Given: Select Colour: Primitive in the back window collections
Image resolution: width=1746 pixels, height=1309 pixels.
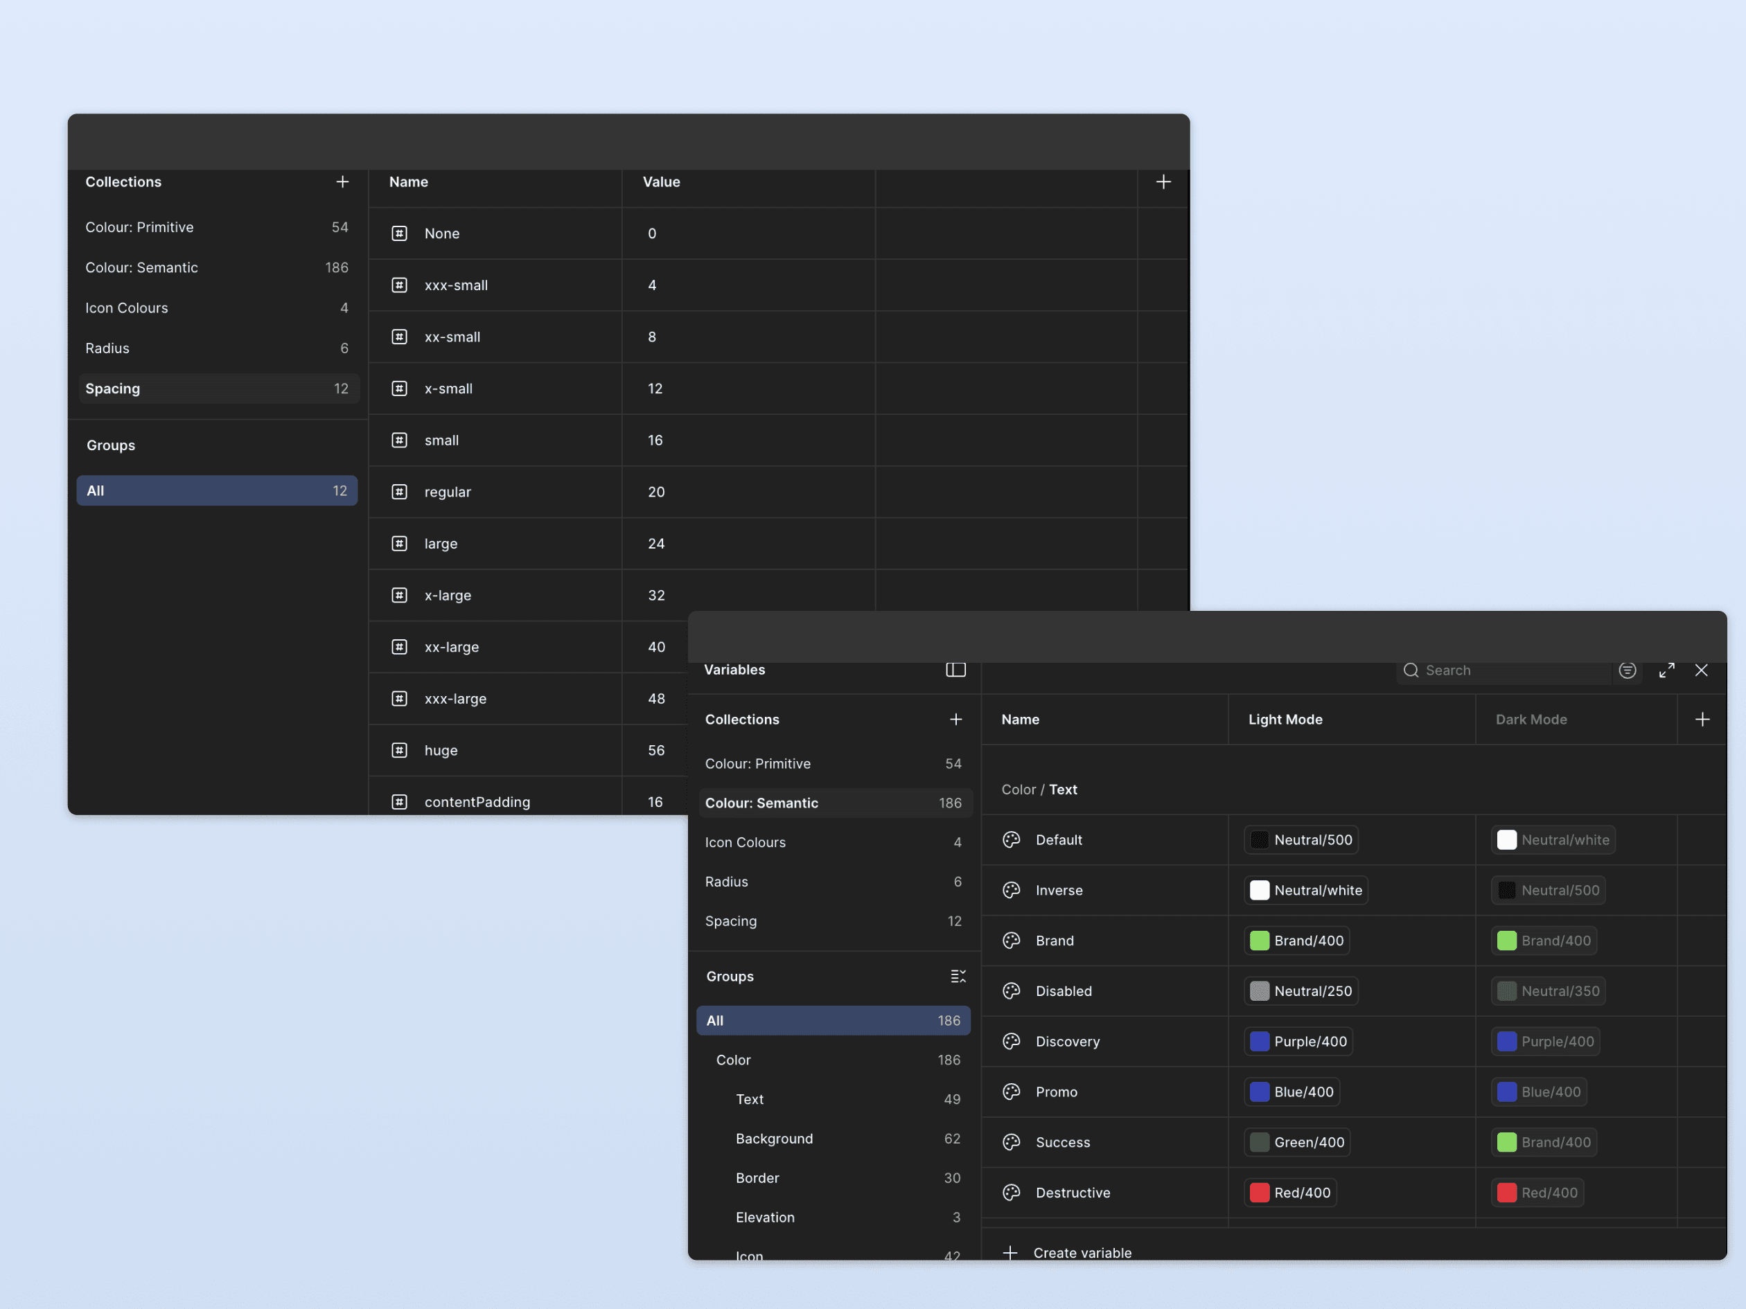Looking at the screenshot, I should pyautogui.click(x=217, y=227).
